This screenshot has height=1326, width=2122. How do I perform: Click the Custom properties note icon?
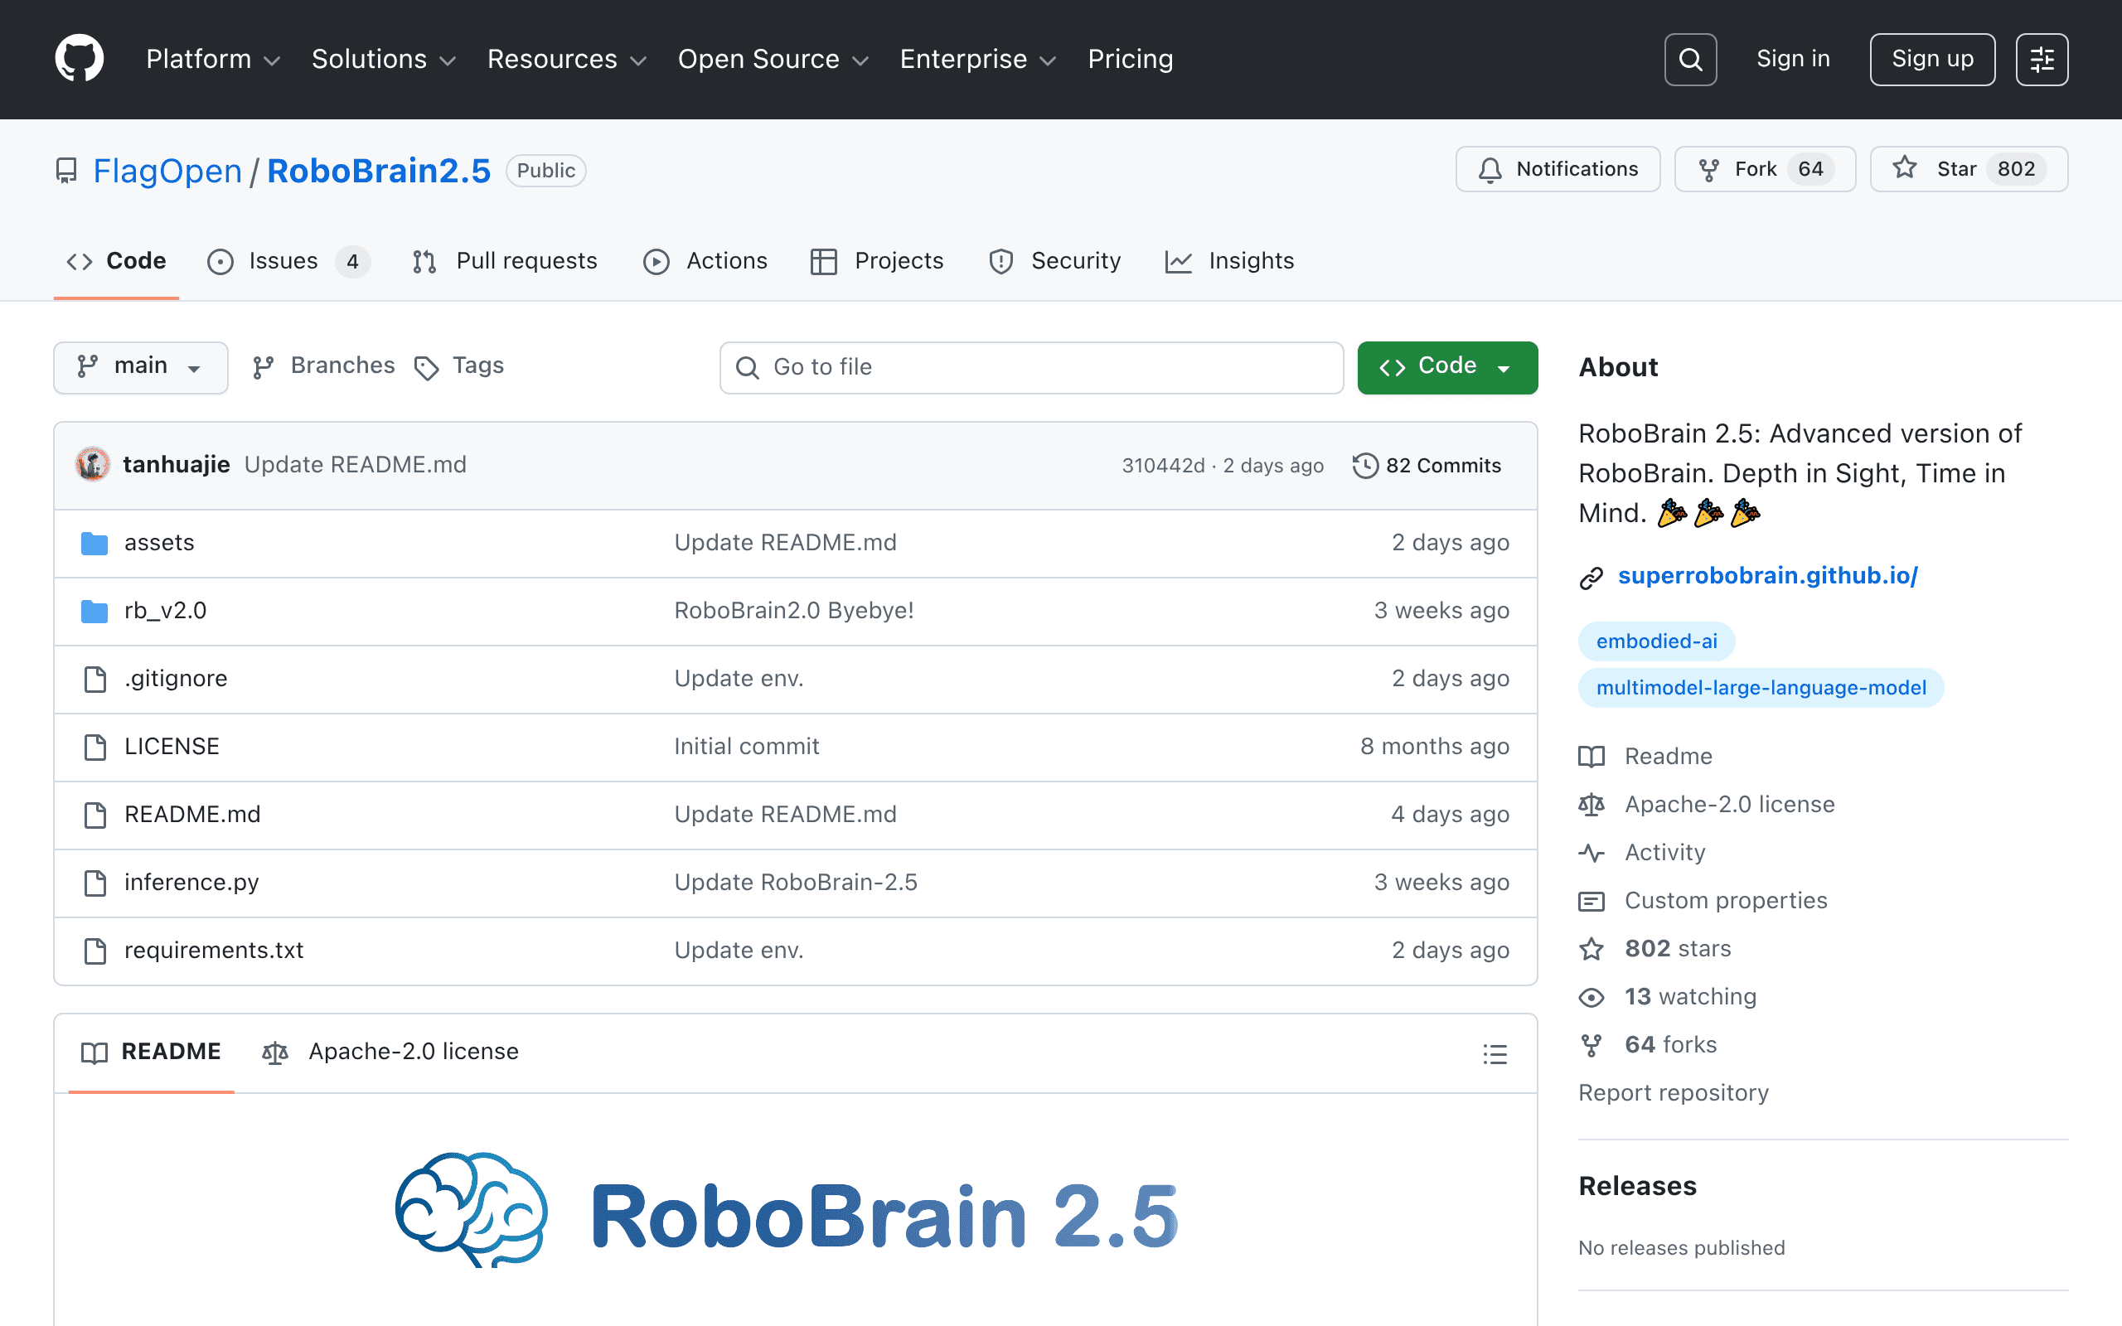[x=1591, y=901]
